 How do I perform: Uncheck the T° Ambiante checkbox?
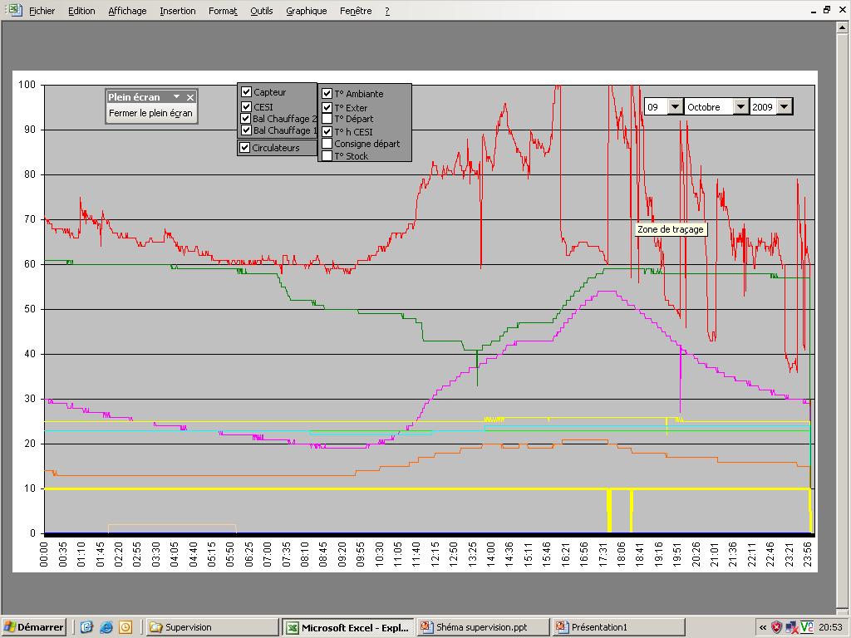click(x=327, y=93)
